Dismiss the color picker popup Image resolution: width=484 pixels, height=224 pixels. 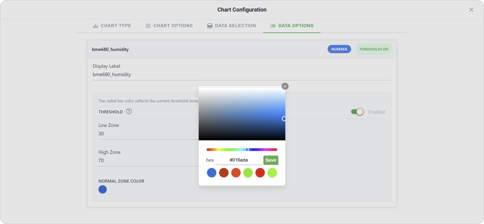point(285,86)
